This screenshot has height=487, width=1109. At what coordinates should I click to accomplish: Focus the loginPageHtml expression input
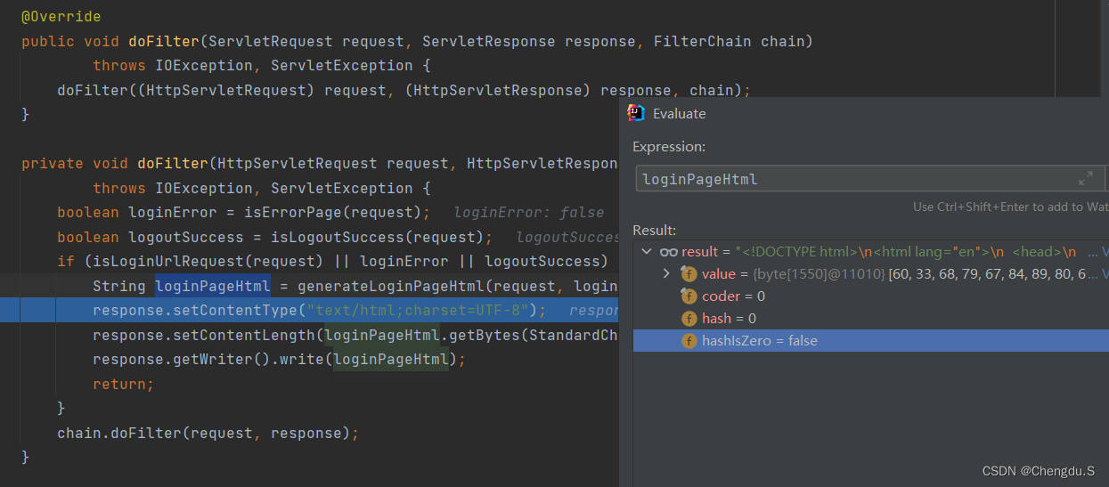[x=857, y=179]
